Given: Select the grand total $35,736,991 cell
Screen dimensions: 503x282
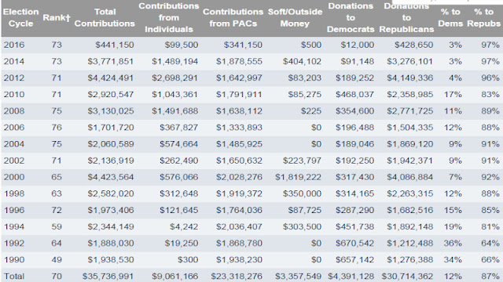Looking at the screenshot, I should tap(108, 276).
